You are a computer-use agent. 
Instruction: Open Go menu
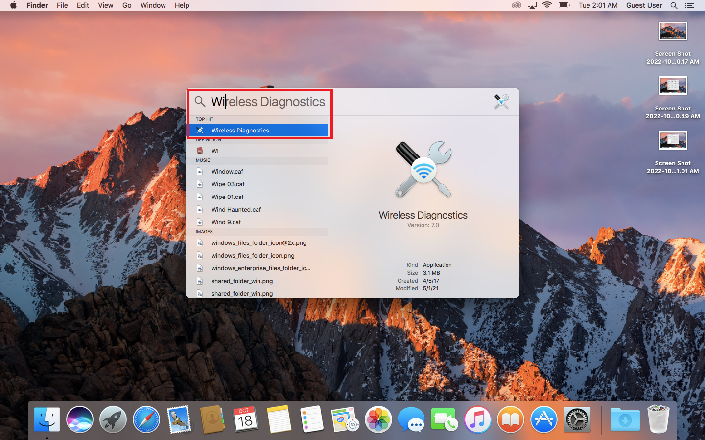coord(127,5)
